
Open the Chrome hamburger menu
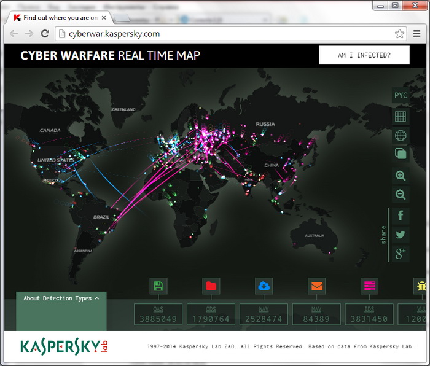417,34
